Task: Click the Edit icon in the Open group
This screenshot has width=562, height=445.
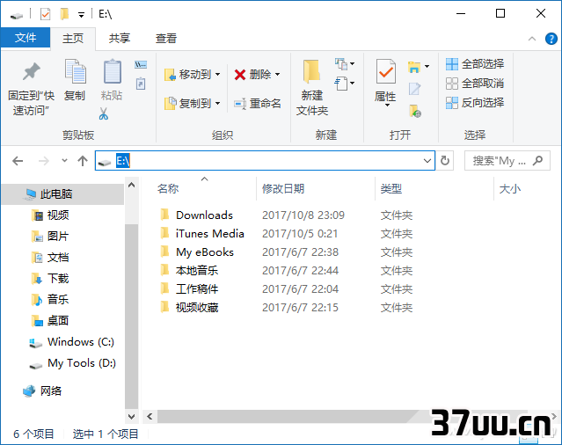Action: (414, 89)
